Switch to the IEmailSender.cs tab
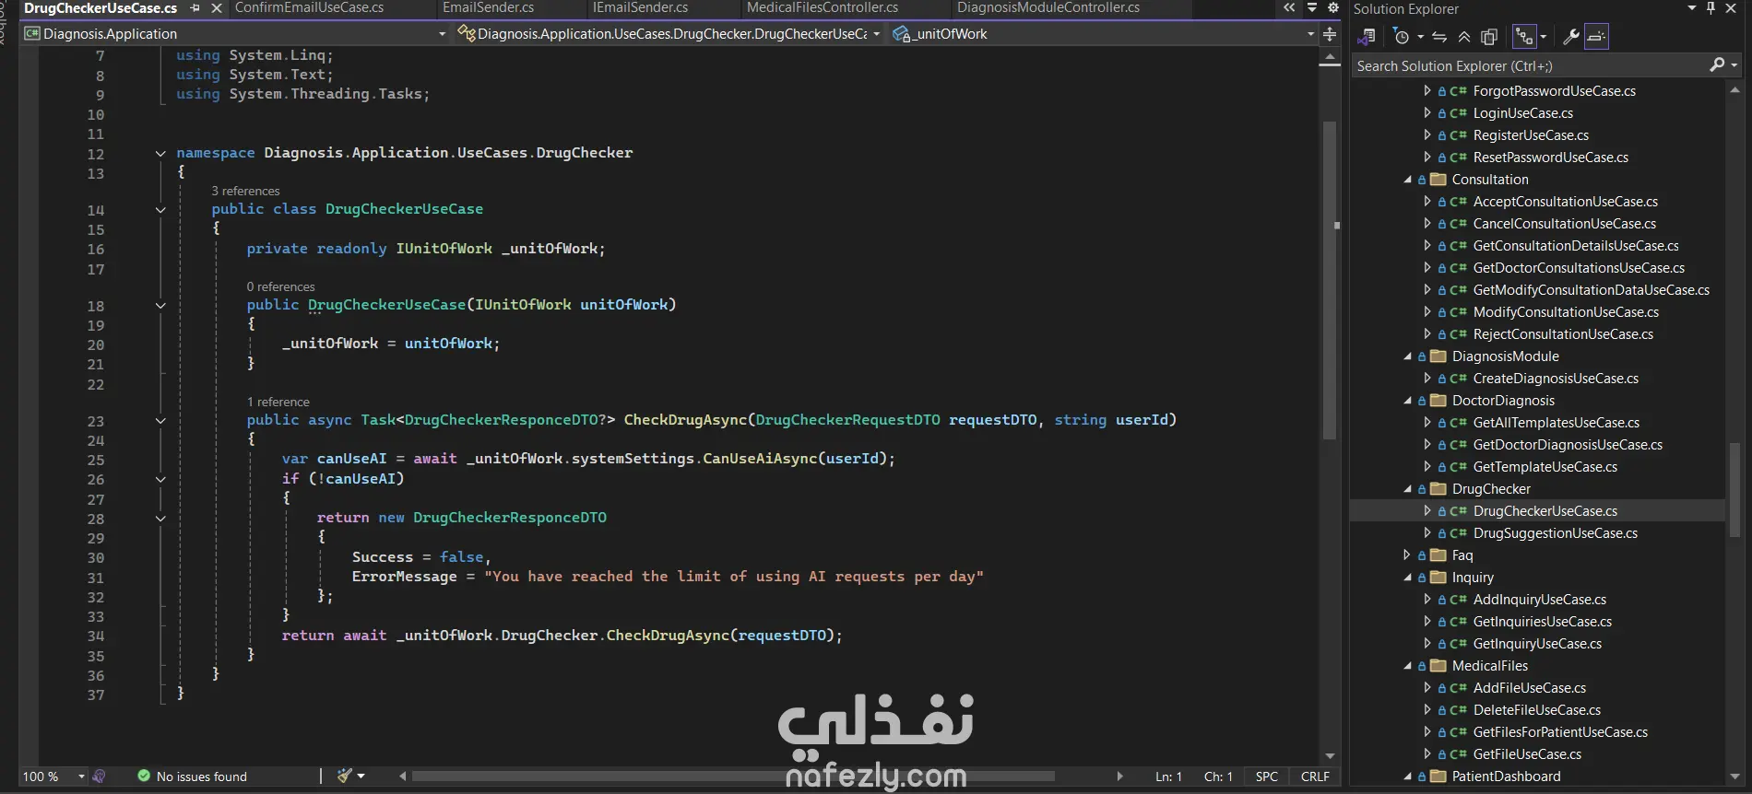Viewport: 1752px width, 794px height. pos(640,7)
